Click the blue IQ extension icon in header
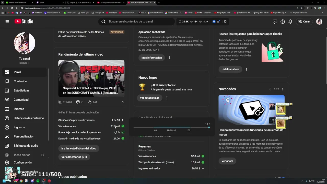The image size is (327, 184). point(214,22)
